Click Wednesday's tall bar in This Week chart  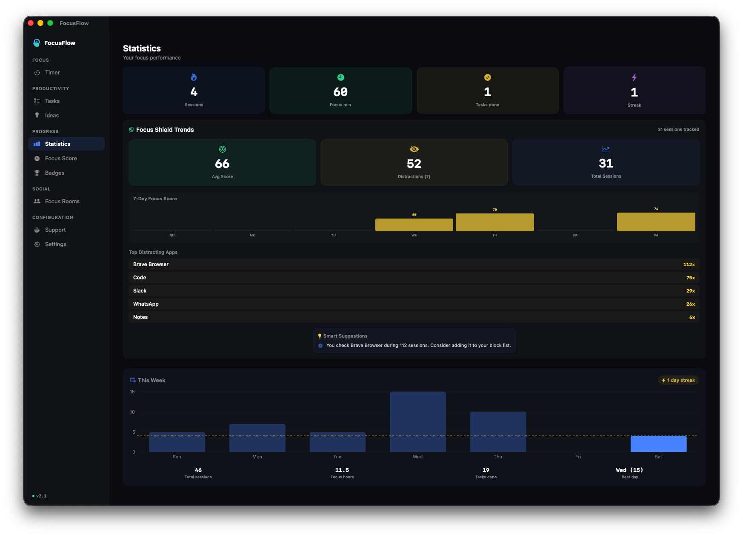point(417,421)
